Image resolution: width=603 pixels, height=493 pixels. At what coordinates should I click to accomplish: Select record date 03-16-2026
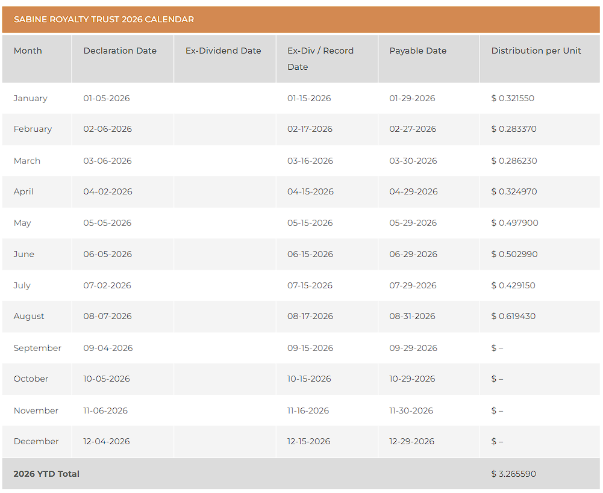[310, 161]
